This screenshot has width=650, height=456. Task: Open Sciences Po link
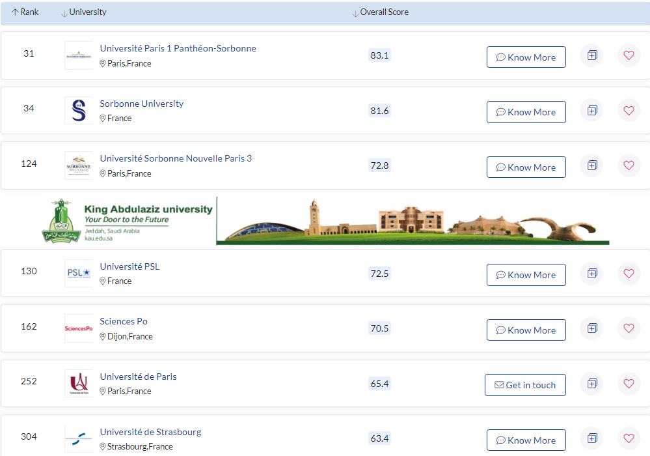click(124, 321)
